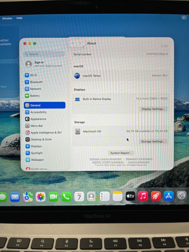
Task: Click the serial number FVFFX2CVQ6L3
Action: (157, 54)
